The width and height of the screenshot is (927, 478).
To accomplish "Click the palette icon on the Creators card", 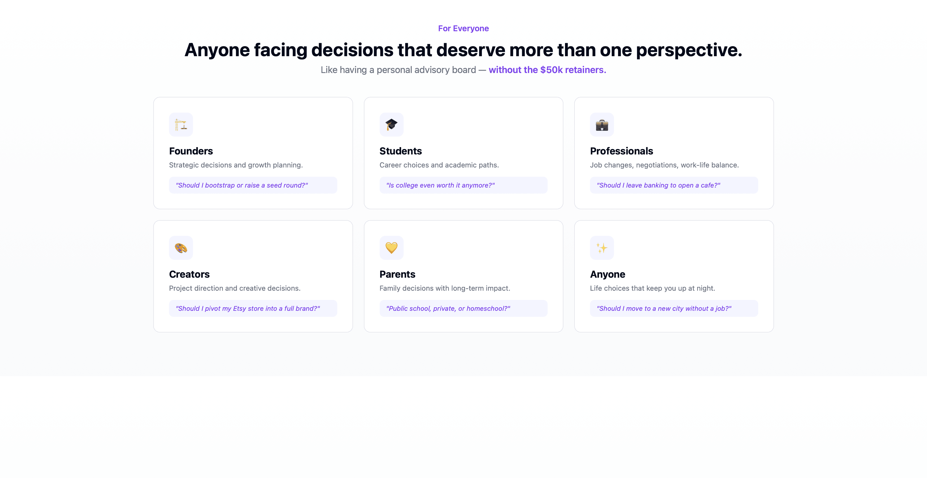I will 181,248.
